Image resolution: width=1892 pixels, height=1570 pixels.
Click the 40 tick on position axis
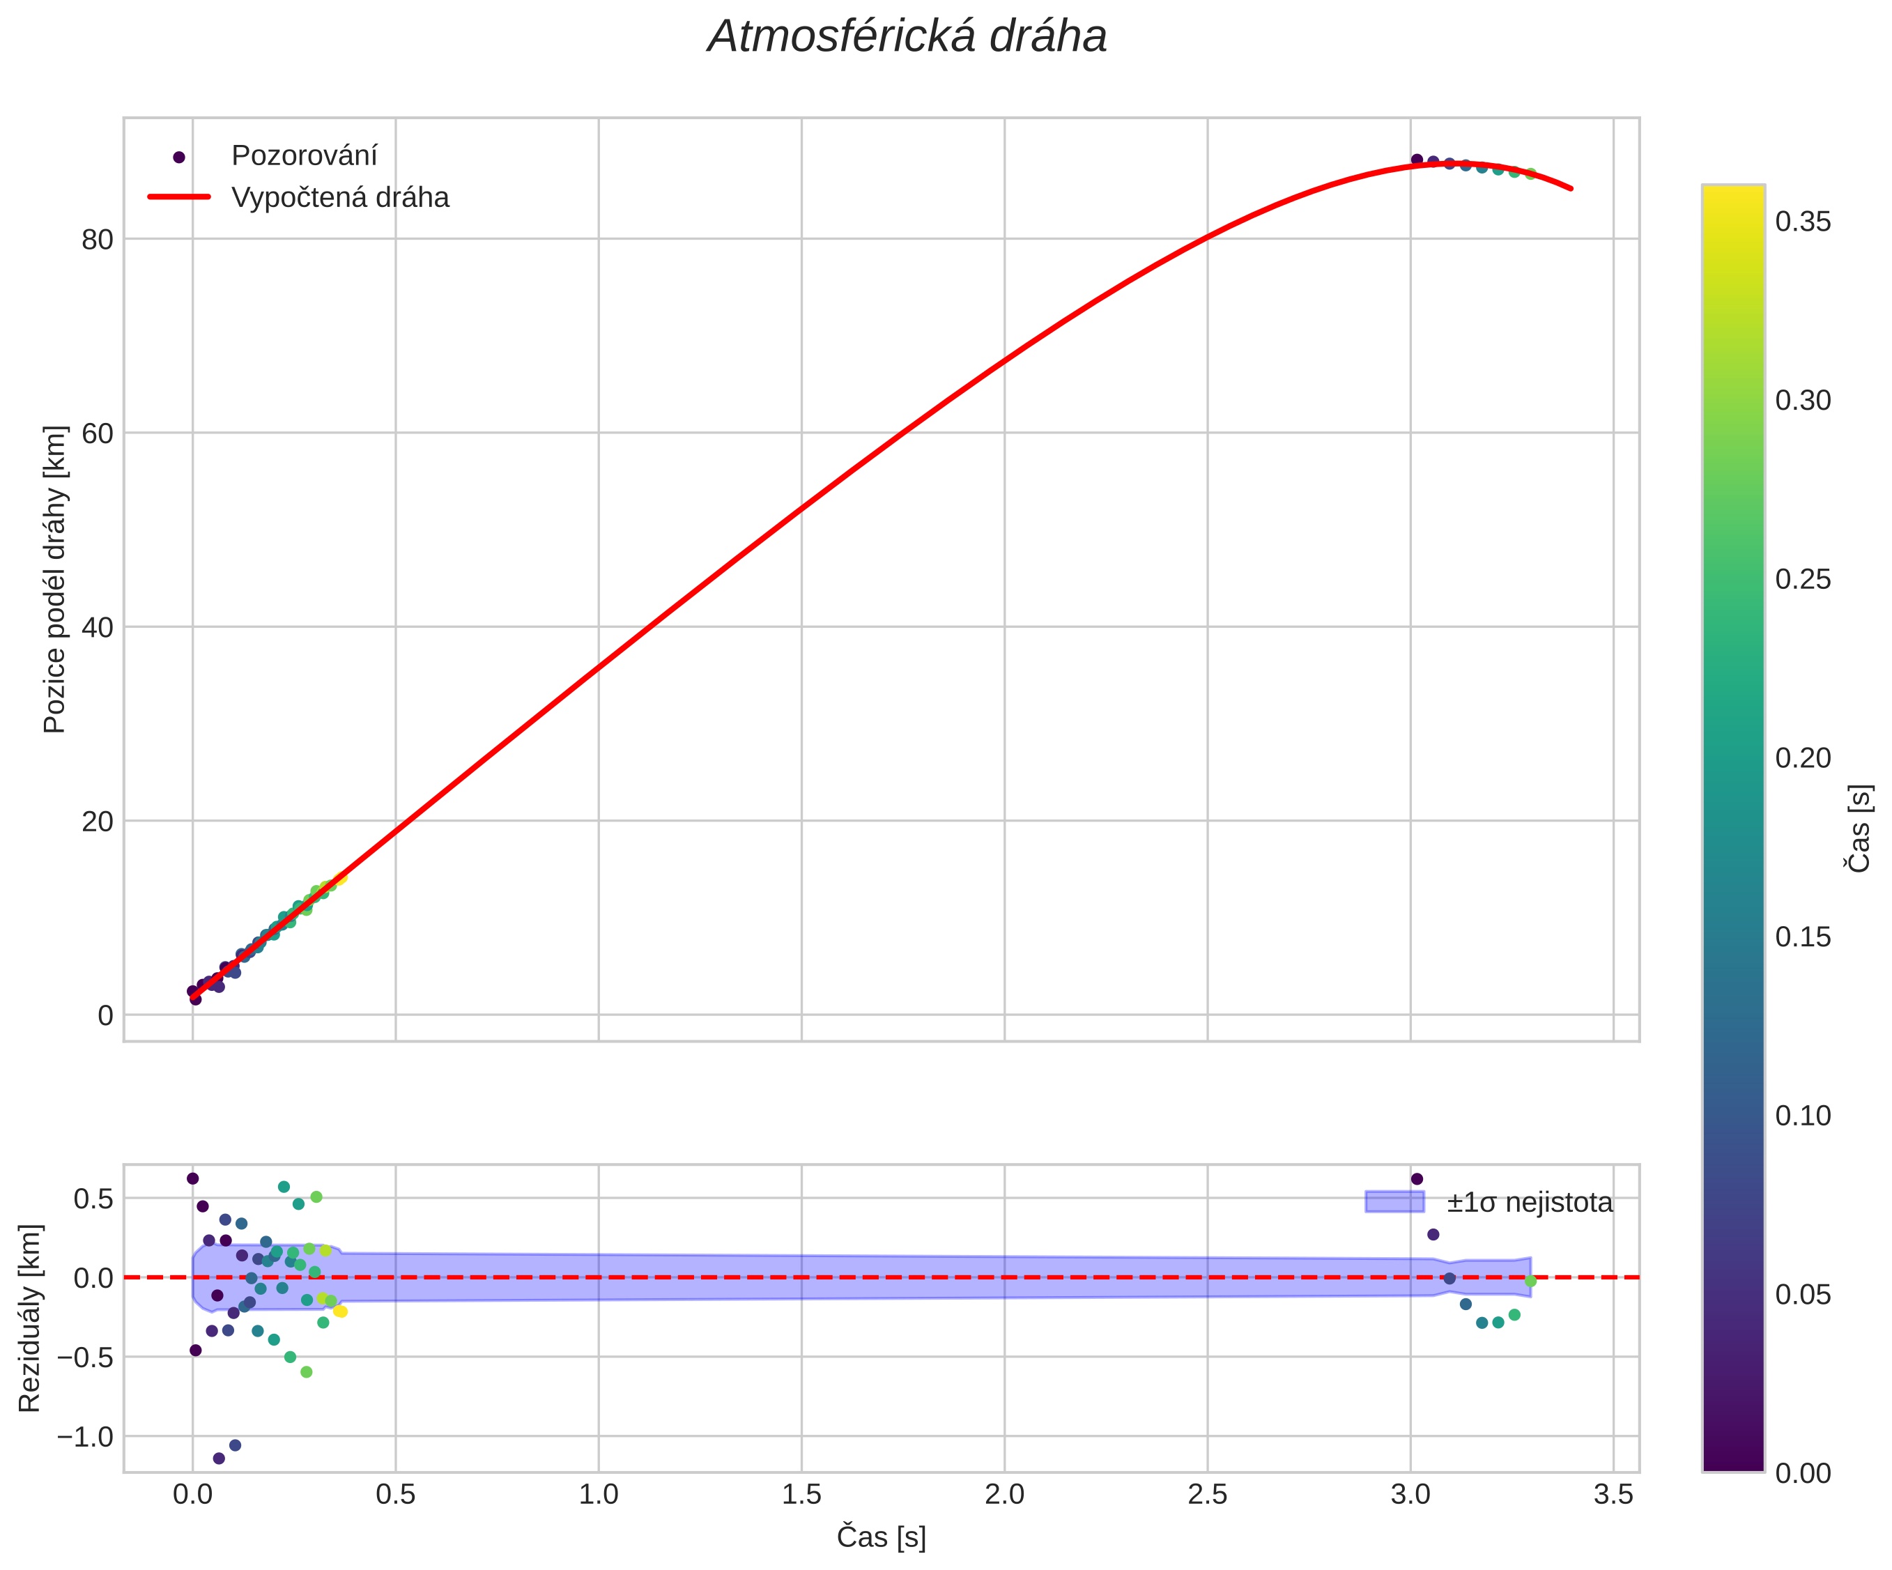98,628
